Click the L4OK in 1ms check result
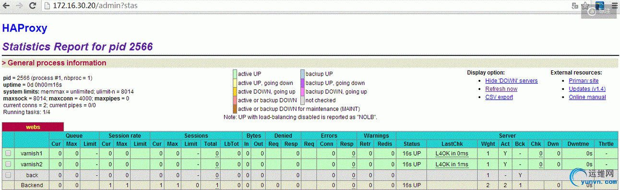This screenshot has height=190, width=620. click(x=452, y=164)
